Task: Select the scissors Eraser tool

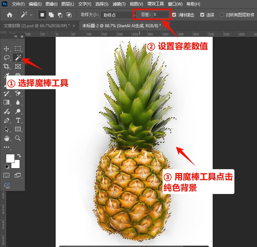Action: pos(18,93)
